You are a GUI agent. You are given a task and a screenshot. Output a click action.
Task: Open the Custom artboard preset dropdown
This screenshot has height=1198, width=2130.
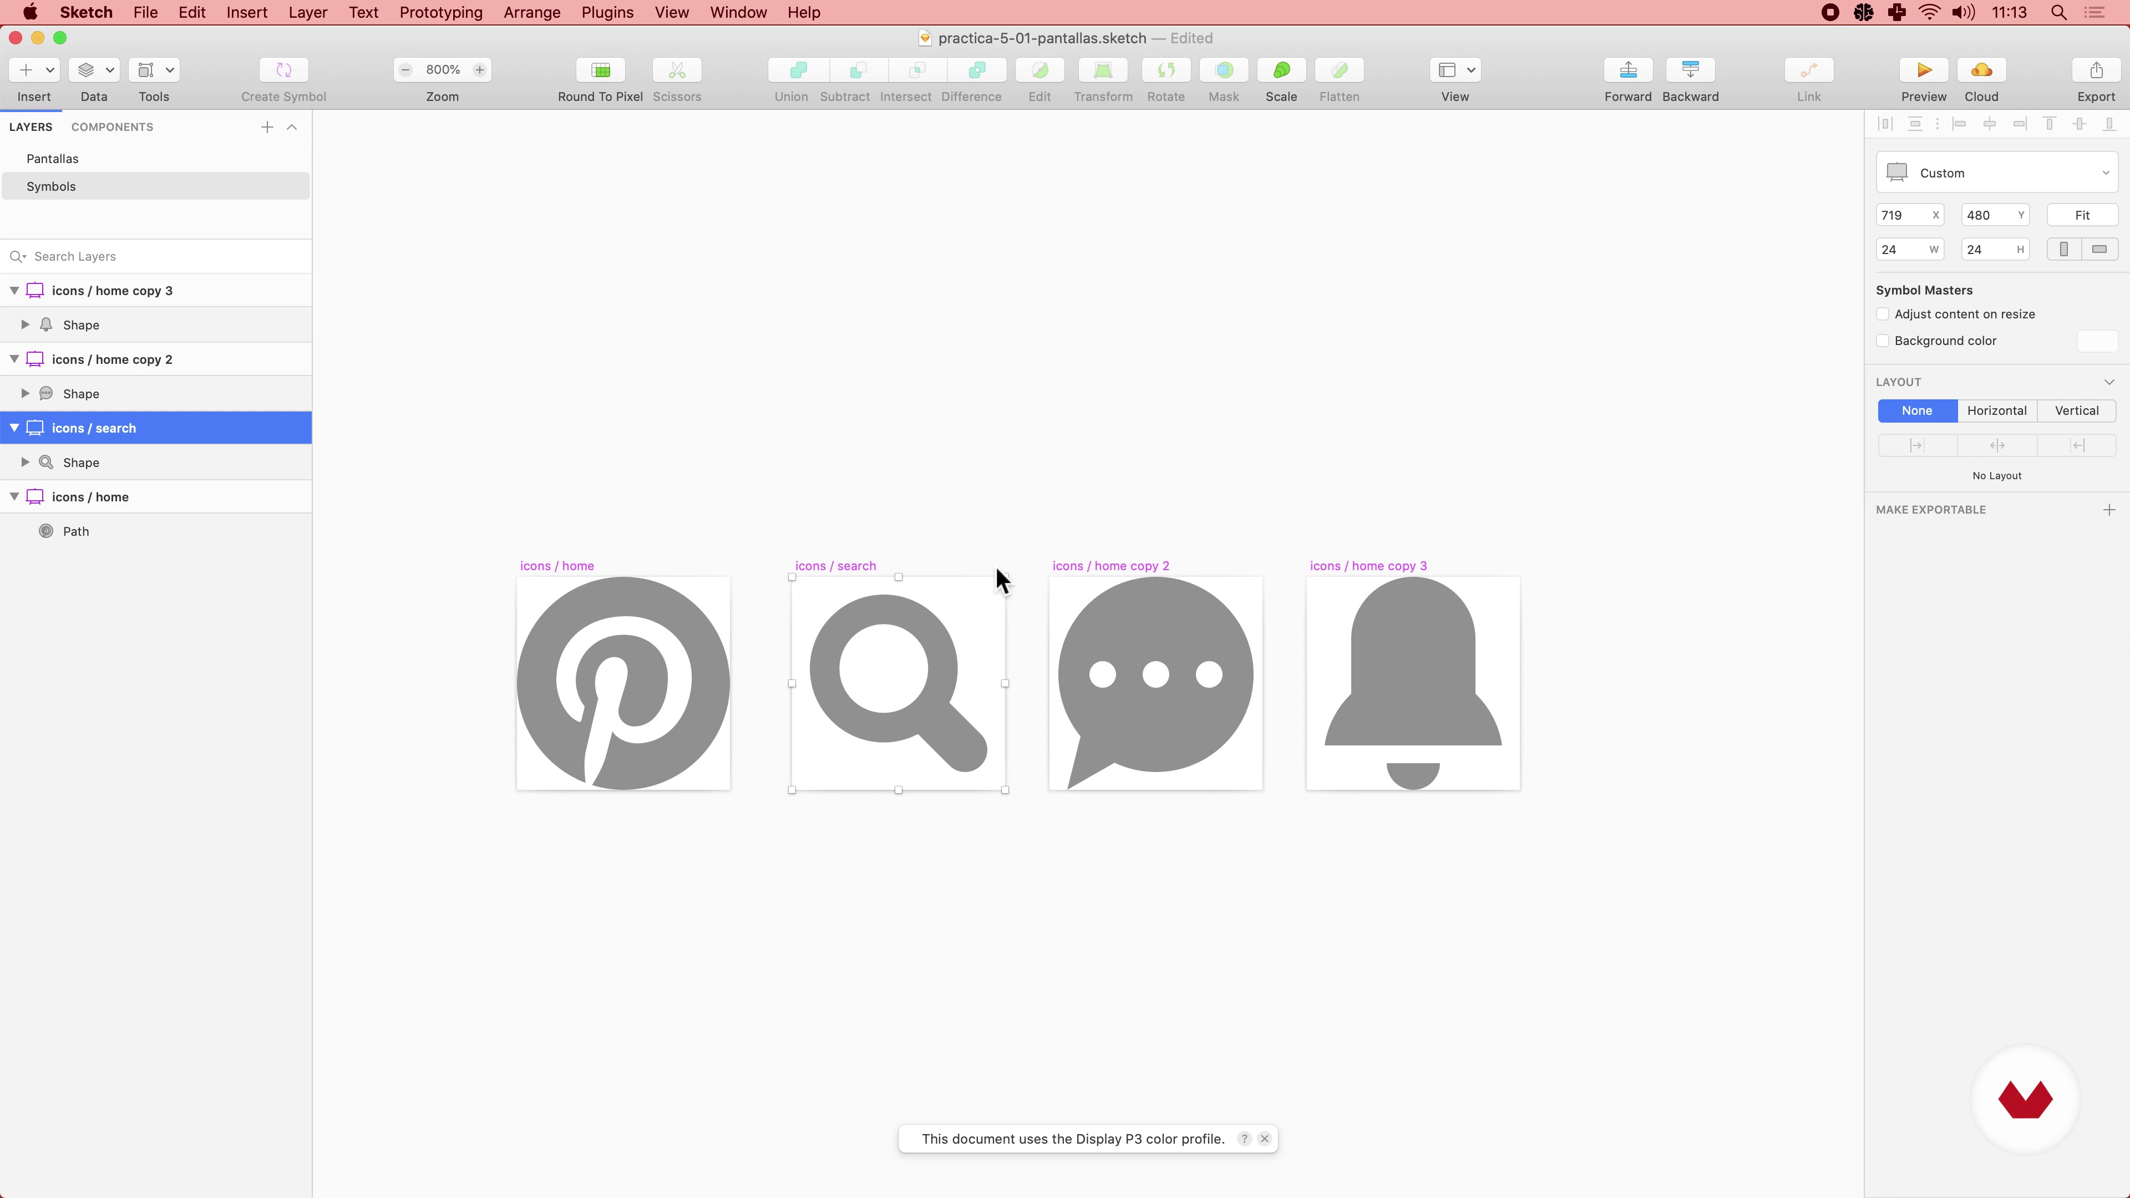[x=1997, y=173]
